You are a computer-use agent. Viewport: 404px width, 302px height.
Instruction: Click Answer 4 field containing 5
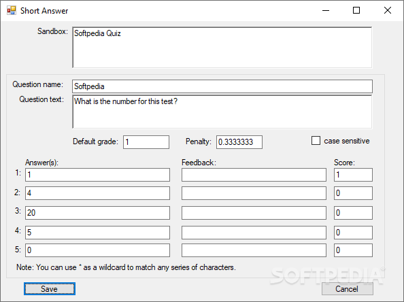pyautogui.click(x=97, y=233)
